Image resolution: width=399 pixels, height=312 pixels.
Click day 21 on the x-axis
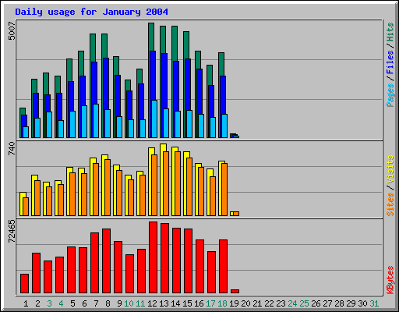coord(257,303)
